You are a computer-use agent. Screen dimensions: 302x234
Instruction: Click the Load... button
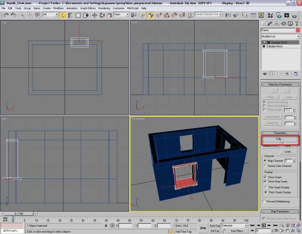[x=288, y=152]
